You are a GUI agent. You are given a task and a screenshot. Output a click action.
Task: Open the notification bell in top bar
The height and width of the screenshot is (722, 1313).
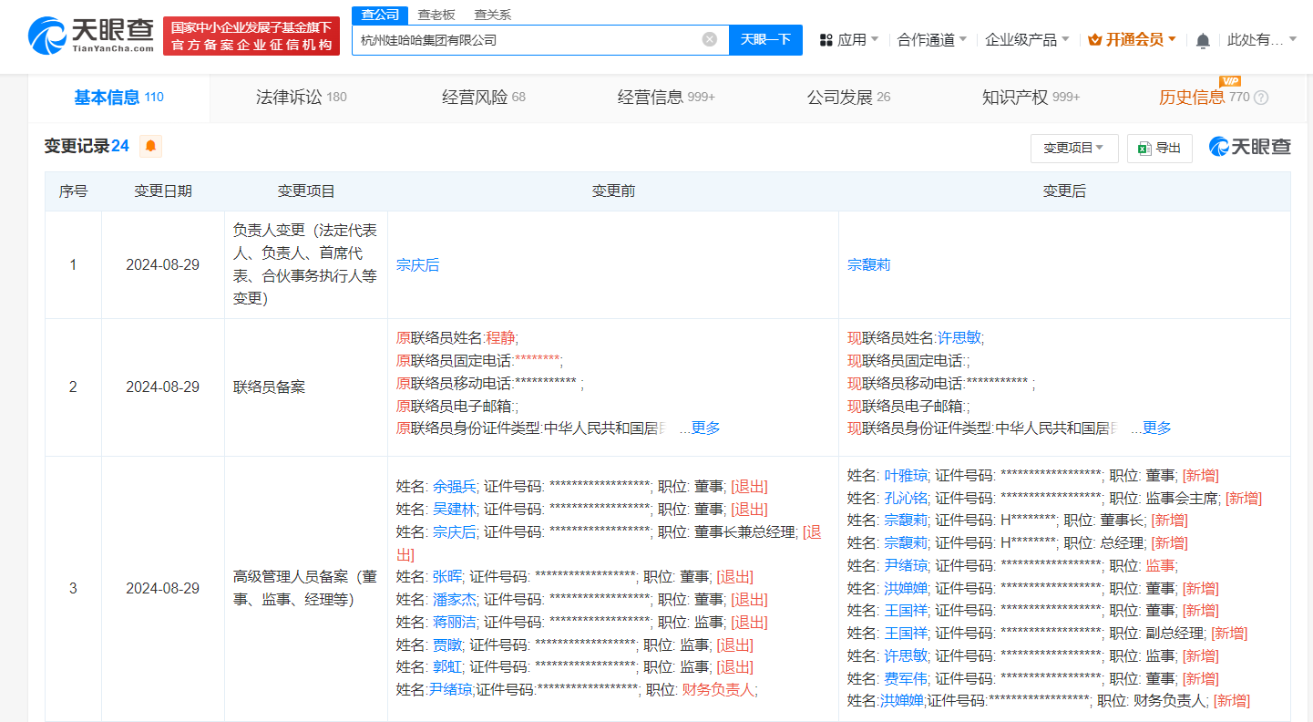click(x=1203, y=40)
